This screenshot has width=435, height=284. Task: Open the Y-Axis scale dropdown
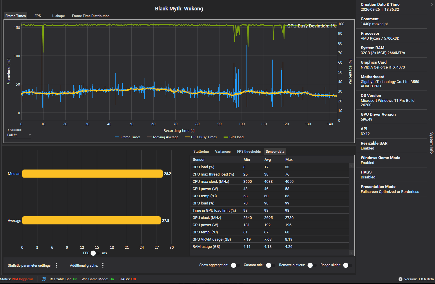click(x=19, y=135)
